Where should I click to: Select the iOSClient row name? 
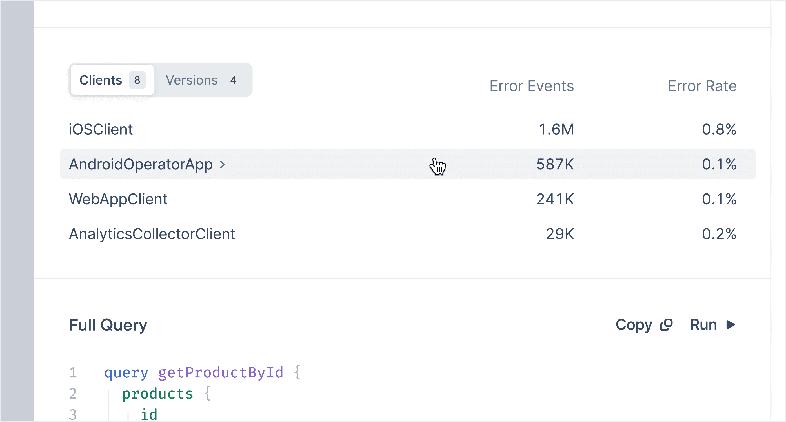pos(101,129)
